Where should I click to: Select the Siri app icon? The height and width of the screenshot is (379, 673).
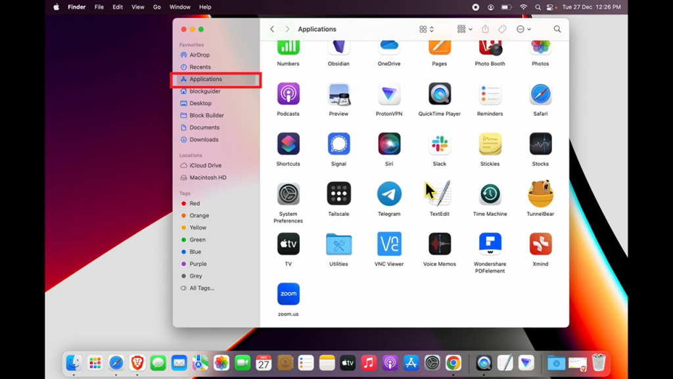(x=389, y=143)
